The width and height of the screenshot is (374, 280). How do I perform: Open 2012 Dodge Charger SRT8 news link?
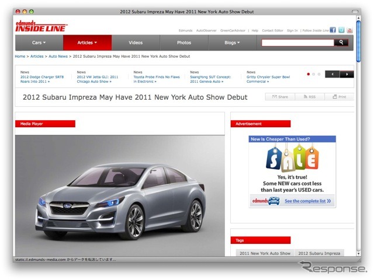[42, 79]
